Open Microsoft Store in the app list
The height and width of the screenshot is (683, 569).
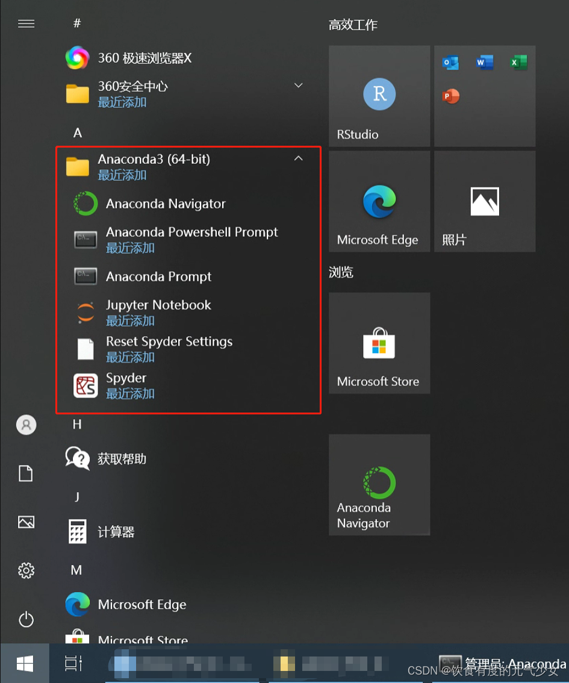pos(126,637)
